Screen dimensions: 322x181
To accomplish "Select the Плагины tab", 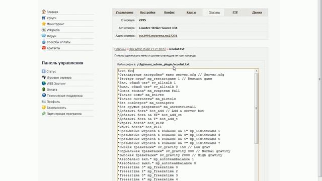I will tap(214, 13).
